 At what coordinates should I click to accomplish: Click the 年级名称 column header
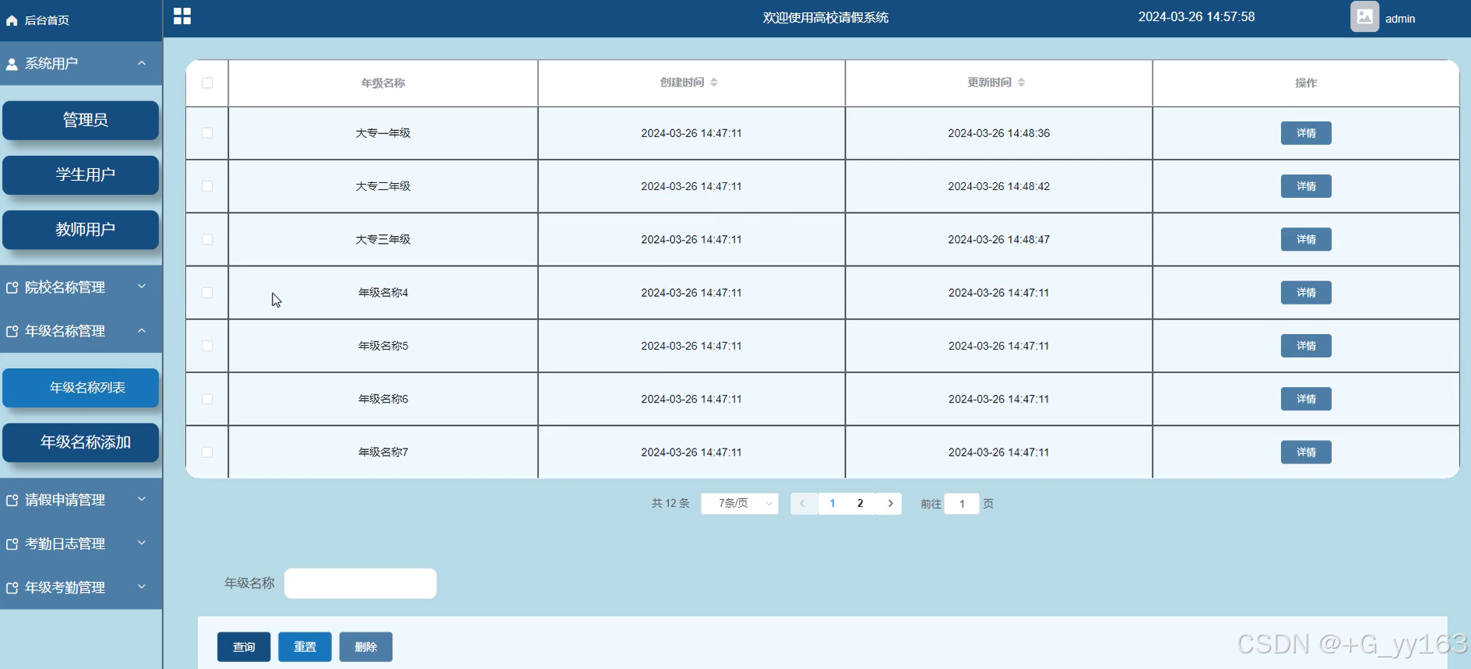tap(383, 83)
